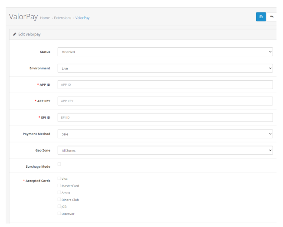Screen dimensions: 283x227
Task: Toggle the Surchage Mode checkbox
Action: tap(59, 164)
